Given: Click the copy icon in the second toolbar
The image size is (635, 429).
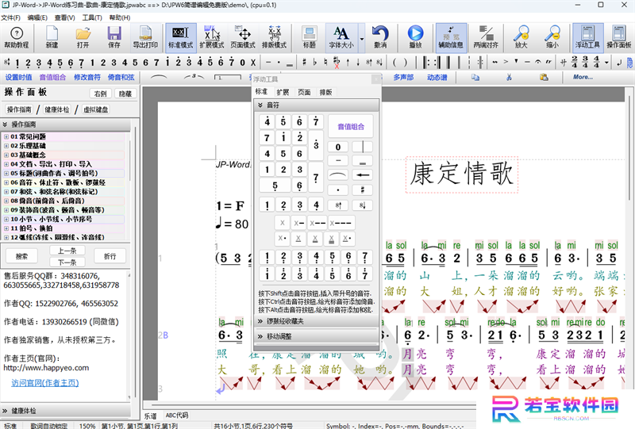Looking at the screenshot, I should point(475,77).
